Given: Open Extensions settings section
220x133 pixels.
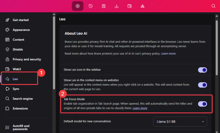Looking at the screenshot, I should click(20, 109).
